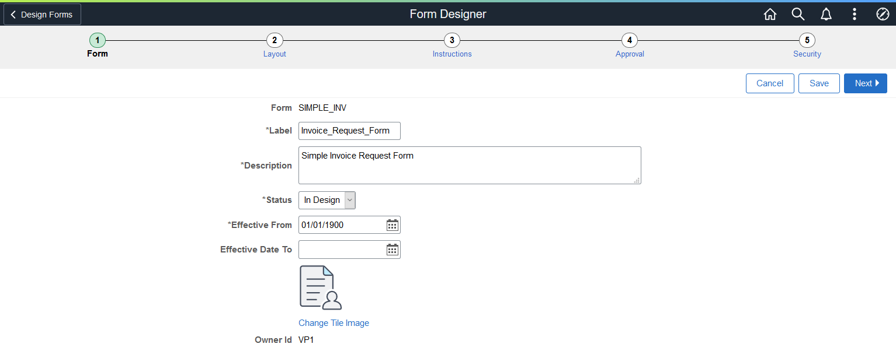Image resolution: width=896 pixels, height=358 pixels.
Task: Select step 1 Form indicator
Action: 97,40
